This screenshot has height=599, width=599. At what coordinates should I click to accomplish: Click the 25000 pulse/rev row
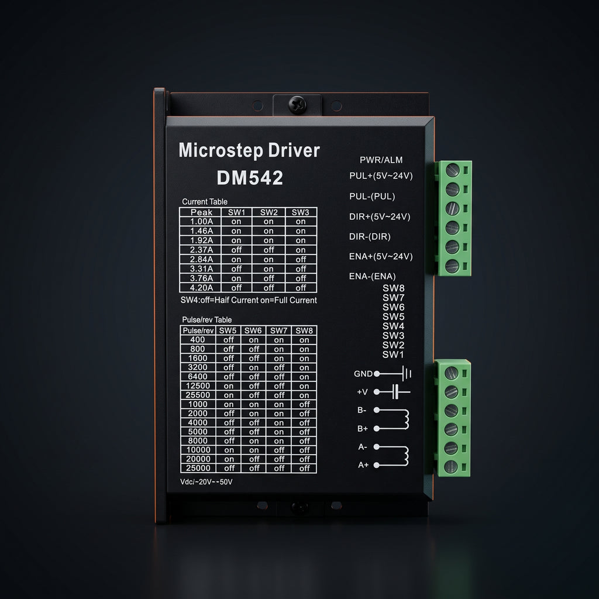[248, 468]
